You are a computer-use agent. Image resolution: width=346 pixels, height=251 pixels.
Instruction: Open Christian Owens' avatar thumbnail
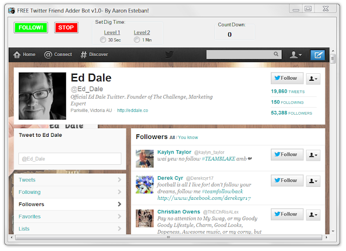click(x=144, y=219)
